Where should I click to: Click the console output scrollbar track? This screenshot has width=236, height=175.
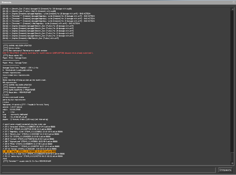pyautogui.click(x=232, y=79)
